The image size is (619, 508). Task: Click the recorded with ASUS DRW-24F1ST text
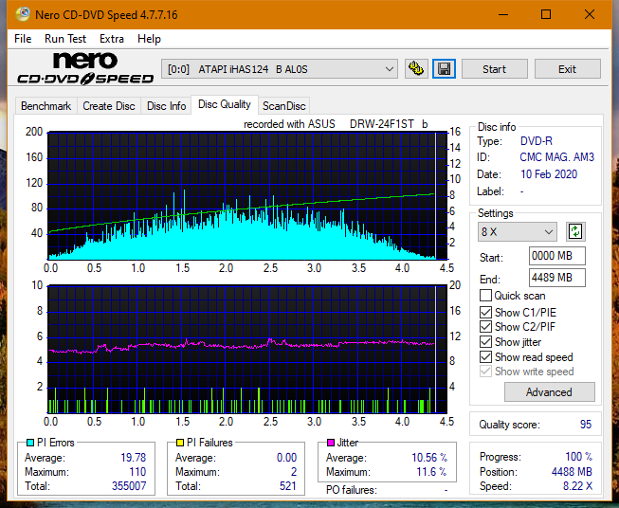coord(336,124)
